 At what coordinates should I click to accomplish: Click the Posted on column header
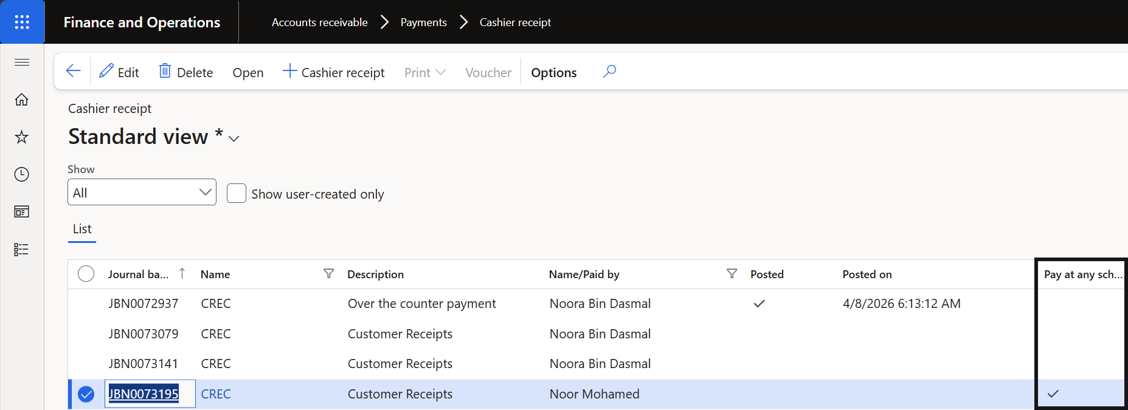(x=867, y=275)
